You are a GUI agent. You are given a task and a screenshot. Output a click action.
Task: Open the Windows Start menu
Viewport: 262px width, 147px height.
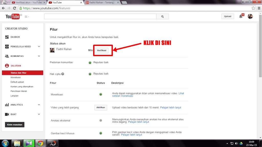tap(5, 143)
